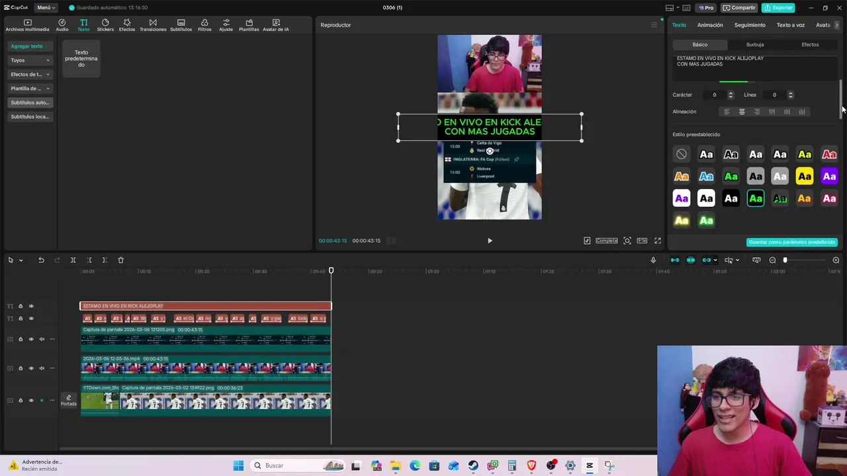Open the player menu hamburger icon
847x476 pixels.
point(654,25)
